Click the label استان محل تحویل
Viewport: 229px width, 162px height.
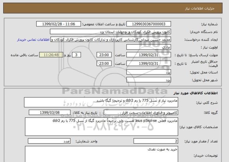(x=204, y=72)
